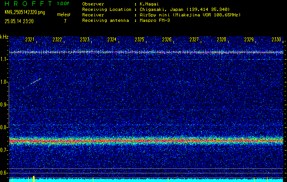
Task: Click the Receiving Location label
Action: tap(107, 9)
